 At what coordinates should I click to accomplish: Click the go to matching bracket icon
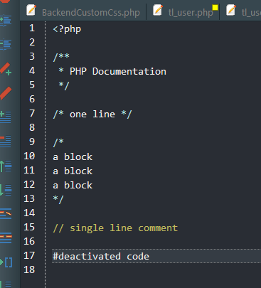pos(6,262)
